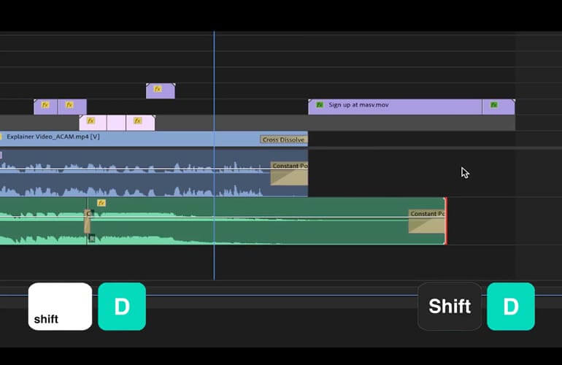Select the middle pink clip without fx badge

[116, 123]
